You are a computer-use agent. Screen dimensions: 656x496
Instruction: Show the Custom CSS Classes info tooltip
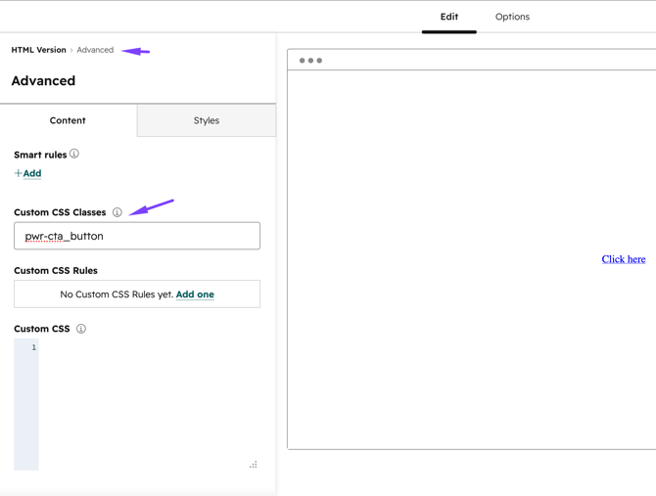pos(117,212)
